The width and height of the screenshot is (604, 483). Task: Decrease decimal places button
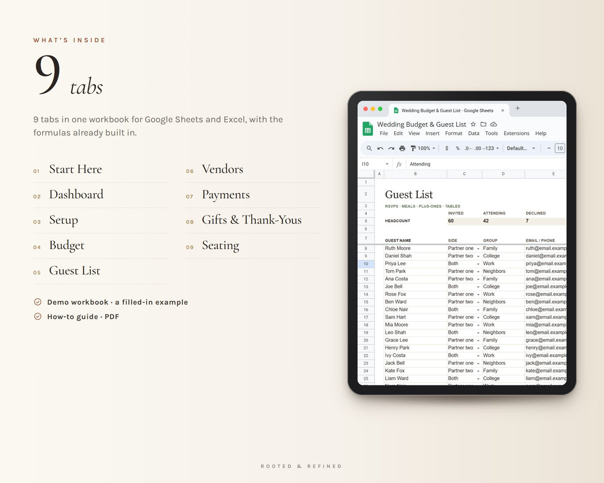point(469,148)
